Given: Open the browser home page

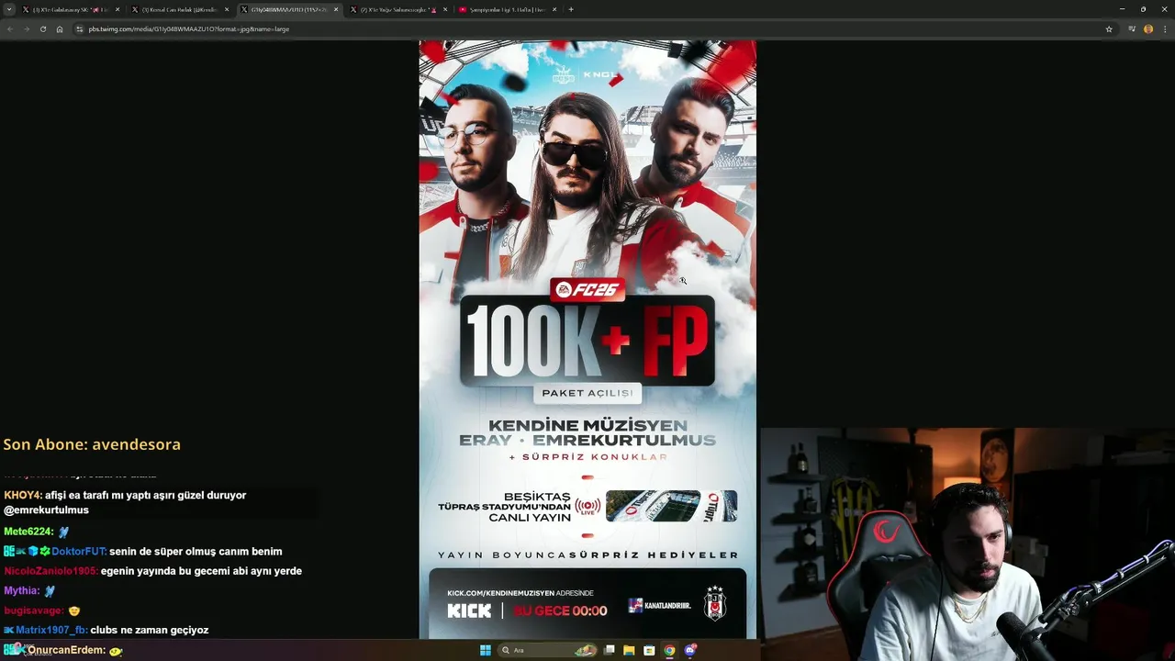Looking at the screenshot, I should pos(59,28).
